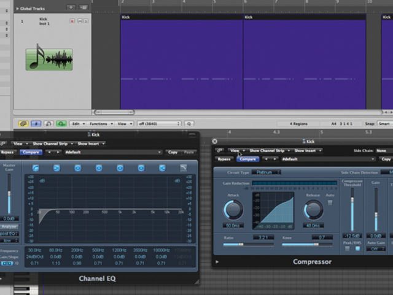Toggle Compare in Compressor window
This screenshot has height=295, width=393.
247,159
